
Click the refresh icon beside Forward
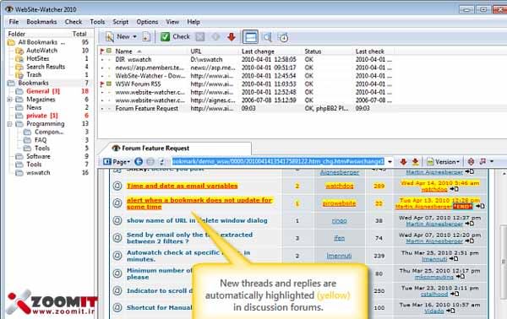(161, 161)
